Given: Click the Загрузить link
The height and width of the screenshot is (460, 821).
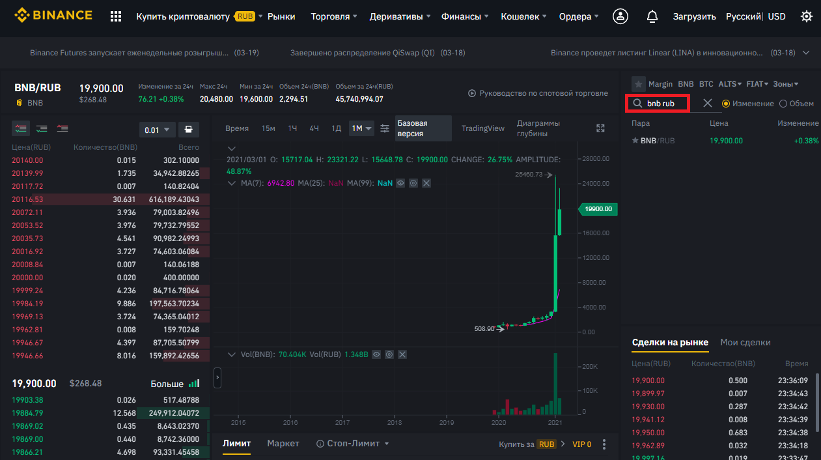Looking at the screenshot, I should [695, 16].
